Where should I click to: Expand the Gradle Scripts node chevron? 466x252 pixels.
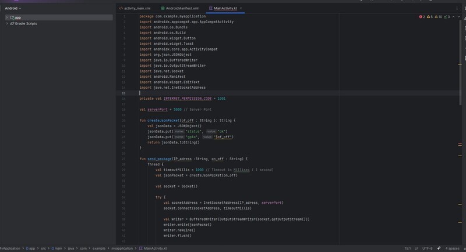pyautogui.click(x=7, y=23)
